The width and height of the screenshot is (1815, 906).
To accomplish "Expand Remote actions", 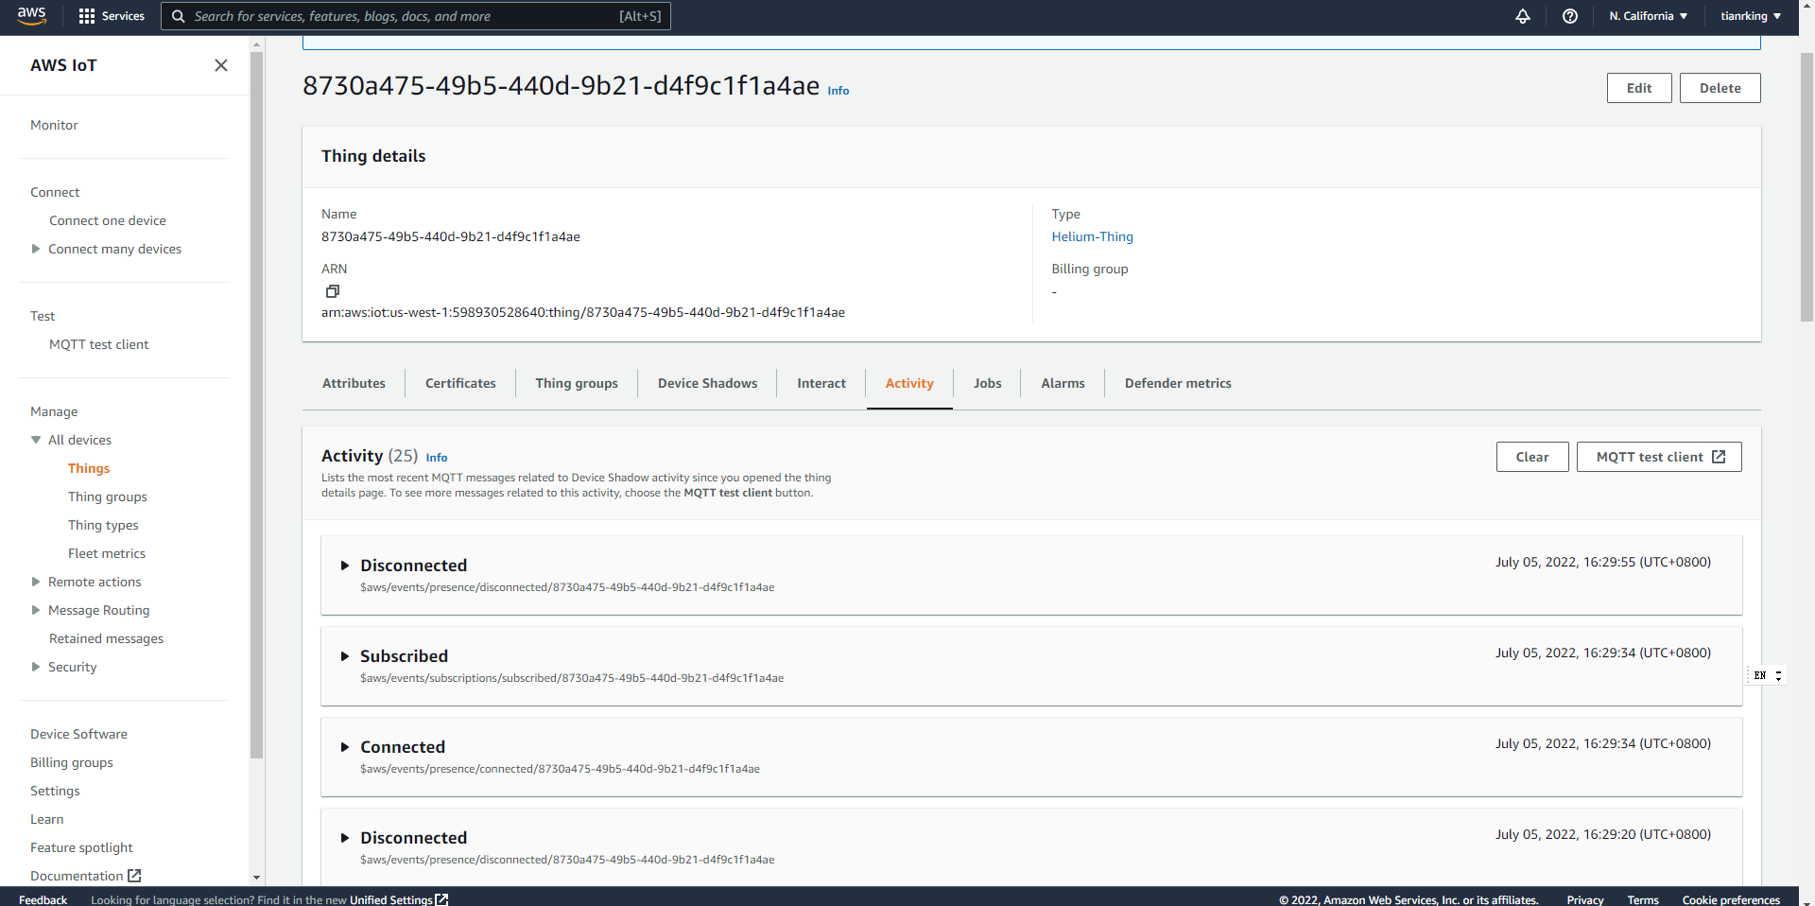I will (x=36, y=582).
